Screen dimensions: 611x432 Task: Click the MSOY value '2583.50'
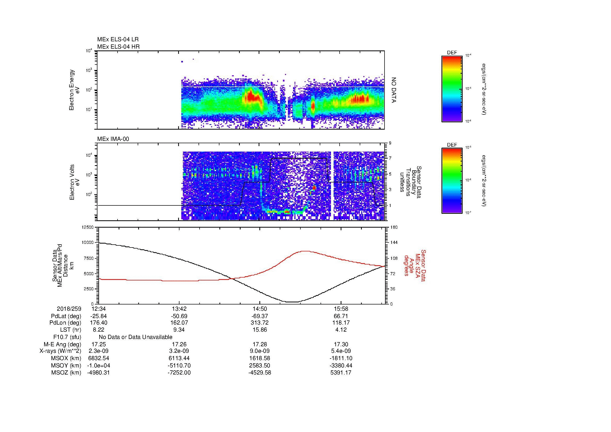260,365
